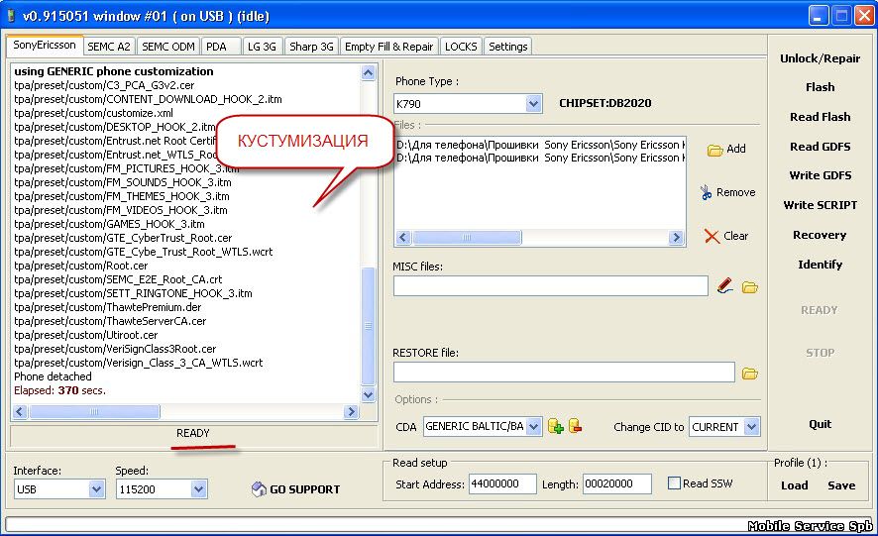
Task: Click the MISC files input field
Action: coord(550,286)
